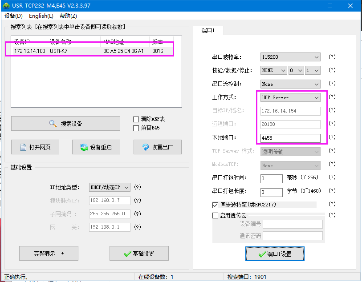Click the restart icon on 设备重启 button
362x282 pixels.
84,147
